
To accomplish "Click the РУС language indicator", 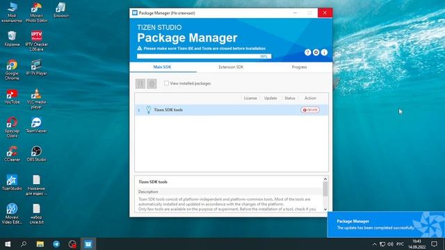I will point(400,244).
